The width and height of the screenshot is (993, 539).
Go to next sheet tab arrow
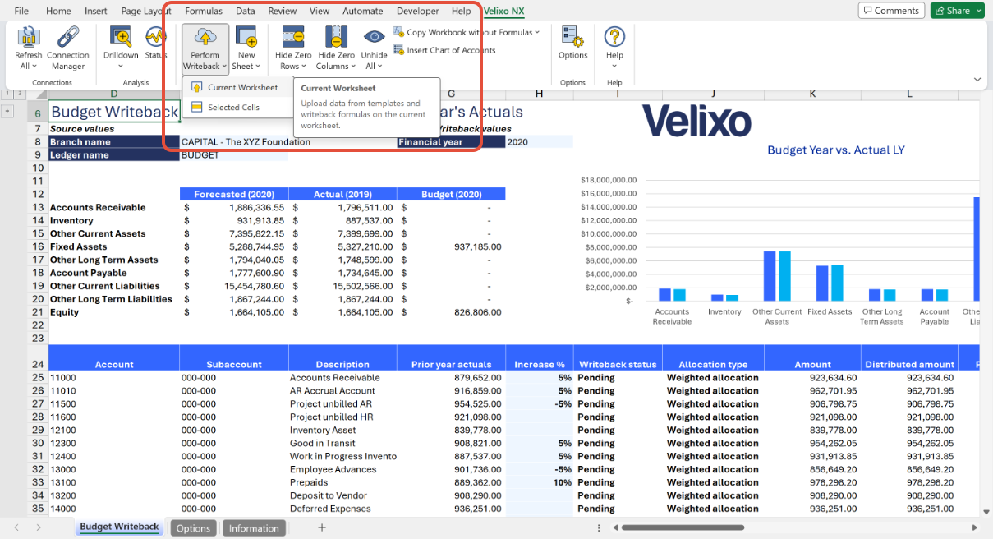(x=39, y=527)
